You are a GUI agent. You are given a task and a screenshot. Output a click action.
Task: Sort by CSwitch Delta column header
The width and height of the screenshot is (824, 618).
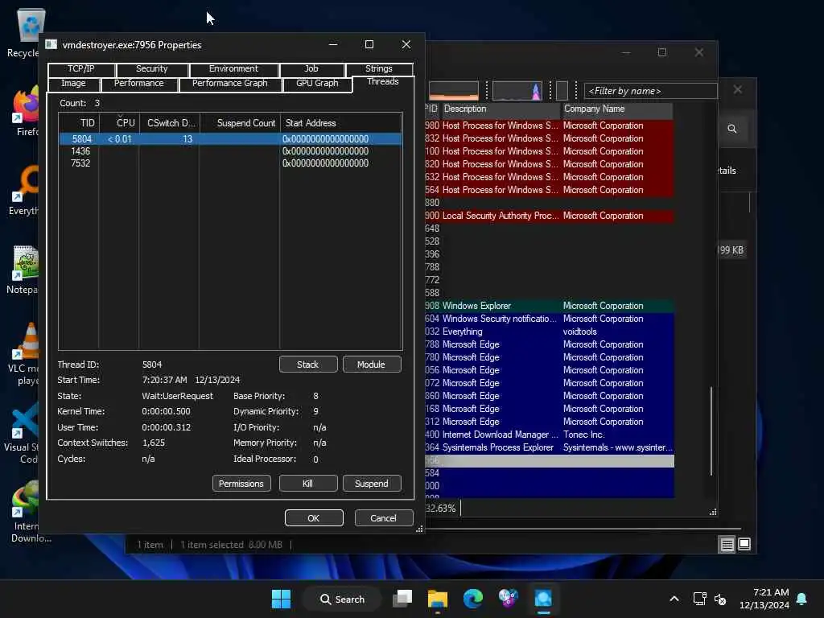pyautogui.click(x=170, y=123)
